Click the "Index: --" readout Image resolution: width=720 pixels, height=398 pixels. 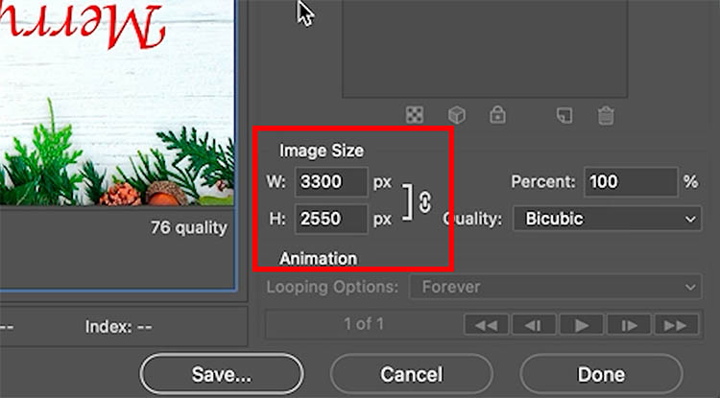(x=118, y=327)
